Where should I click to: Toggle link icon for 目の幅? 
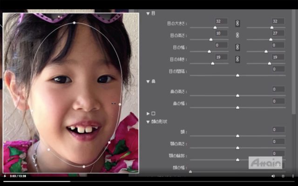tap(237, 47)
